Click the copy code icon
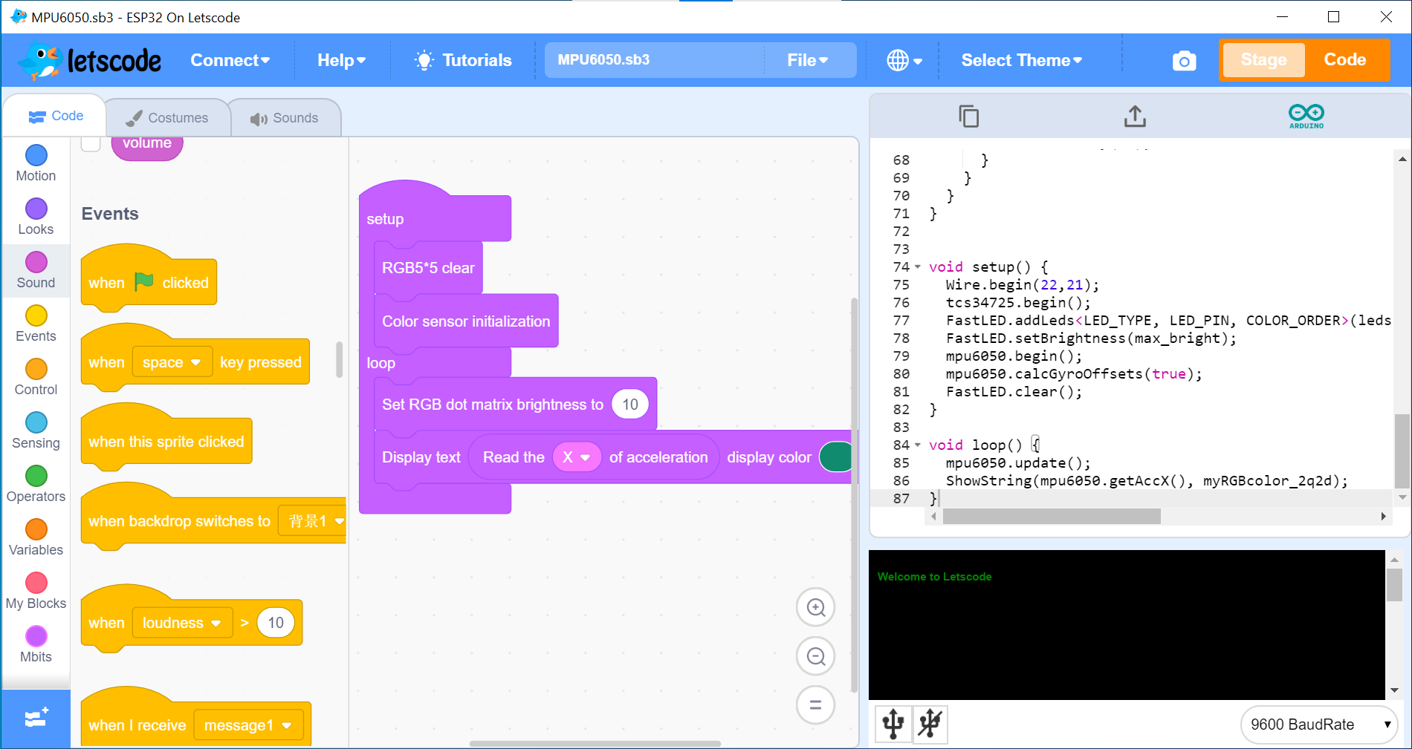The height and width of the screenshot is (749, 1412). tap(968, 117)
